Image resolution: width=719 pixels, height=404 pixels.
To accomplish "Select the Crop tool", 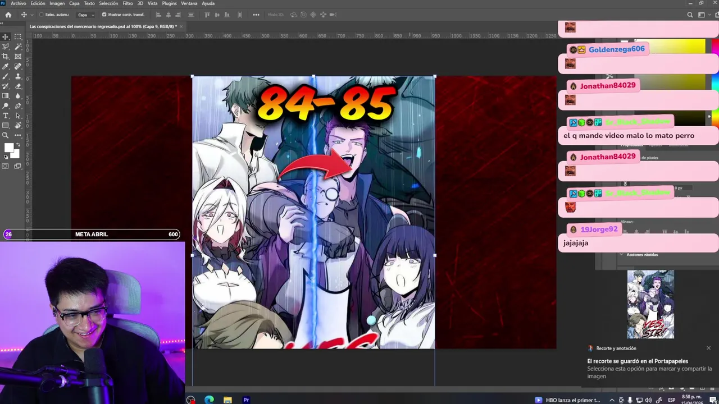I will coord(6,57).
